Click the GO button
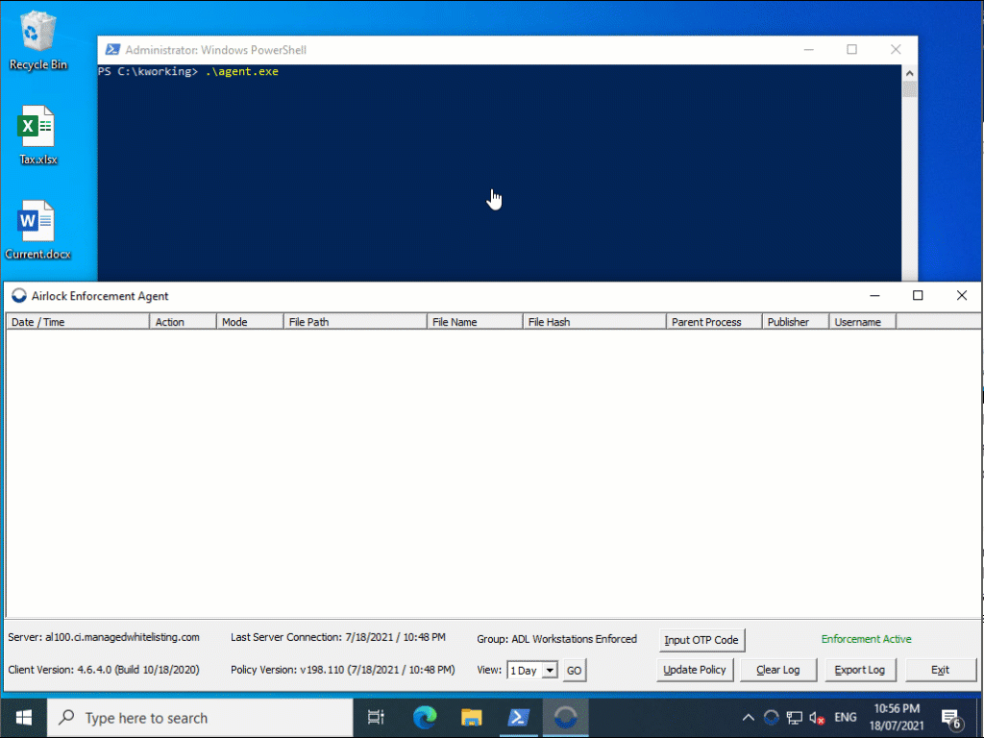The width and height of the screenshot is (984, 738). tap(575, 670)
